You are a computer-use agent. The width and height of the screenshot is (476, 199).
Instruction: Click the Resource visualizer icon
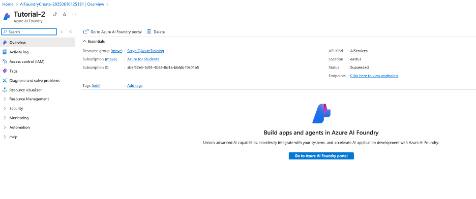click(x=5, y=90)
